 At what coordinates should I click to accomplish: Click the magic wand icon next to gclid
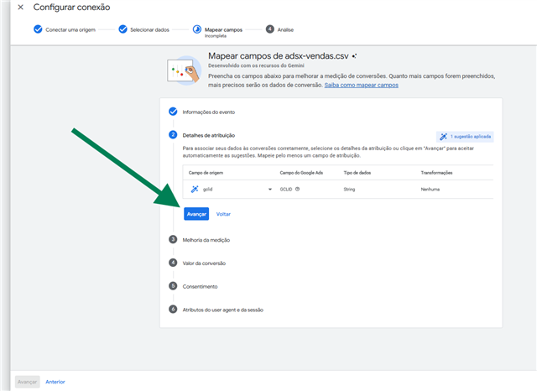click(x=195, y=189)
